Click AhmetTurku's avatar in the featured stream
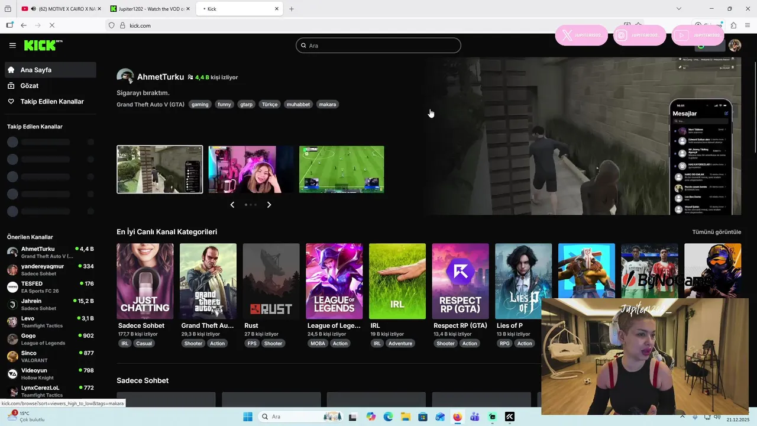 (125, 77)
